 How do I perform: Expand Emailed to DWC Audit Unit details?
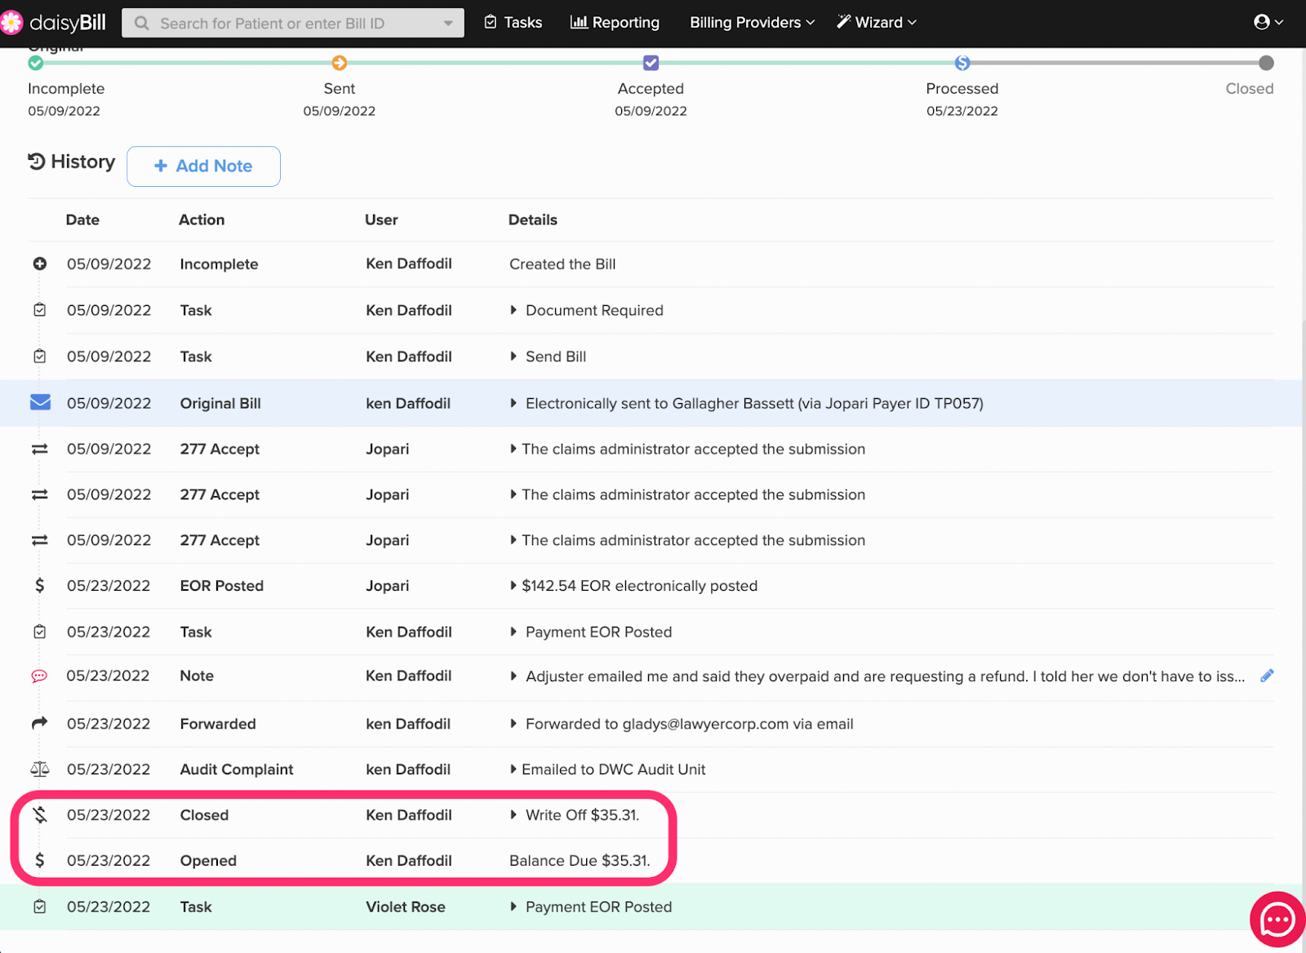pyautogui.click(x=513, y=769)
